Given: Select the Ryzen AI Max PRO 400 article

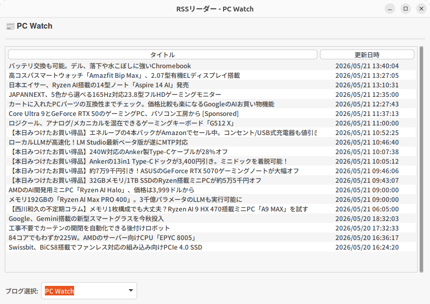Looking at the screenshot, I should (x=211, y=199).
